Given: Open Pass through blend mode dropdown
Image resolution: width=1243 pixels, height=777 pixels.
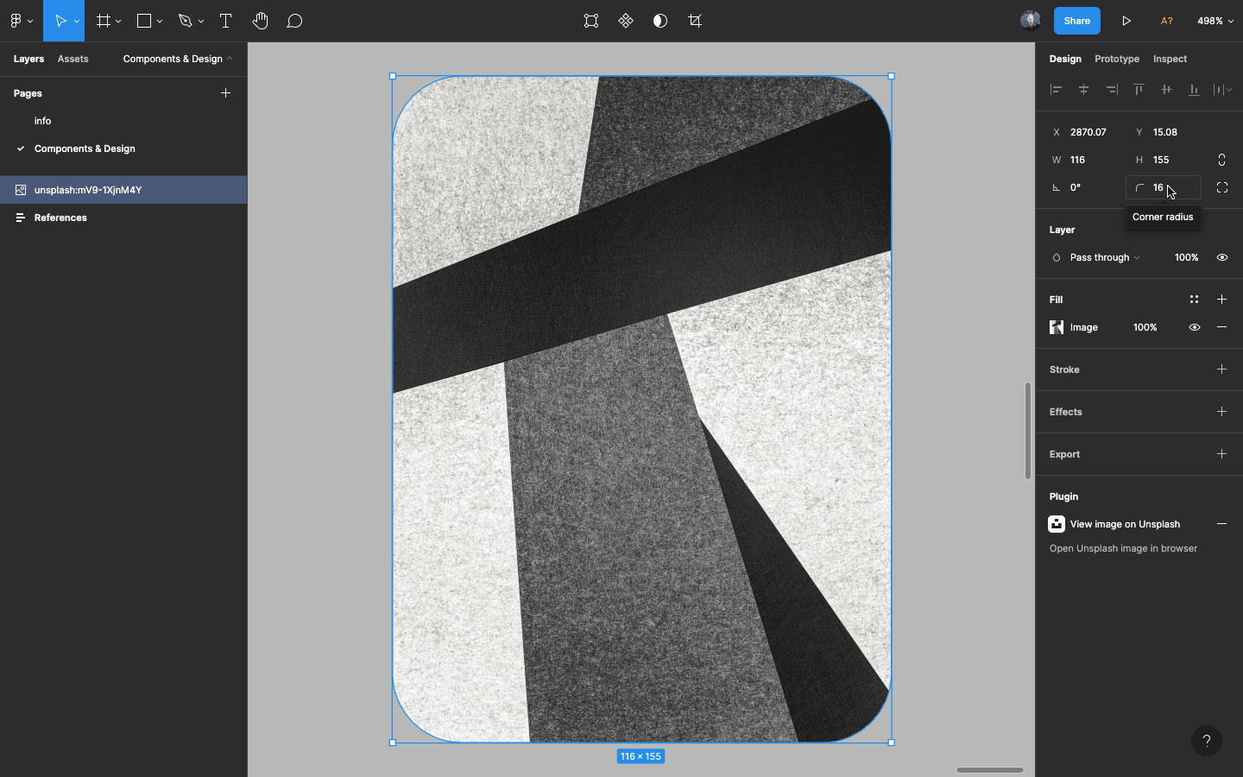Looking at the screenshot, I should click(1105, 257).
